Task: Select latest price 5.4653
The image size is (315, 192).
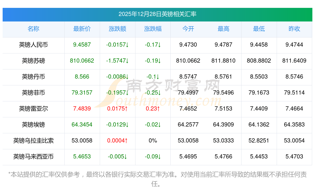Action: [82, 157]
